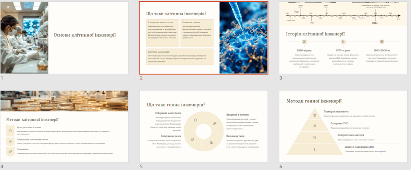This screenshot has width=411, height=170.
Task: Click the document icon beside Культура клітин і тканин
Action: (x=10, y=131)
